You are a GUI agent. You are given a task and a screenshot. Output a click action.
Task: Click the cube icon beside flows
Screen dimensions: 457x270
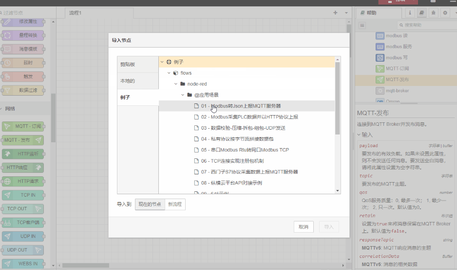click(x=176, y=73)
